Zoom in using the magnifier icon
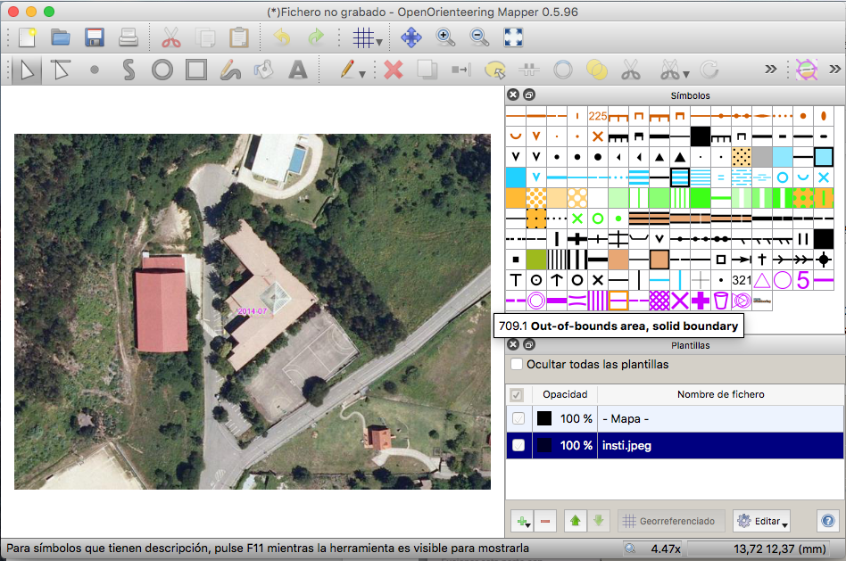The image size is (846, 561). [444, 37]
